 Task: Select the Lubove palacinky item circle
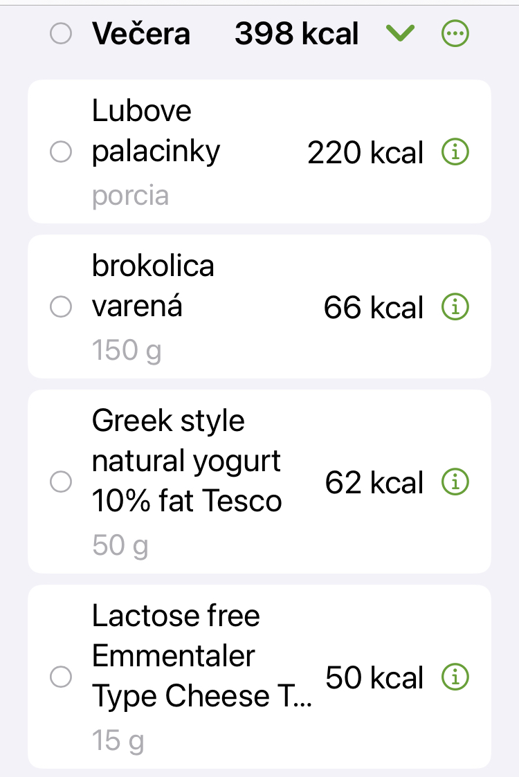61,152
